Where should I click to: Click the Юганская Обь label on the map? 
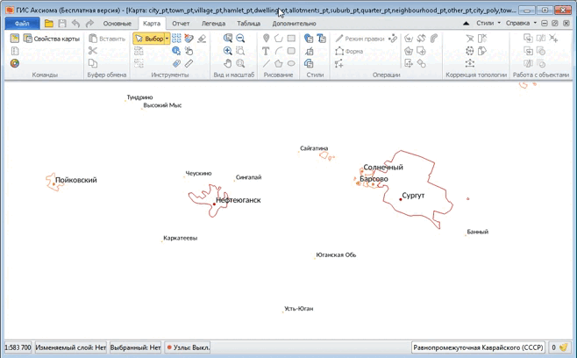coord(336,254)
